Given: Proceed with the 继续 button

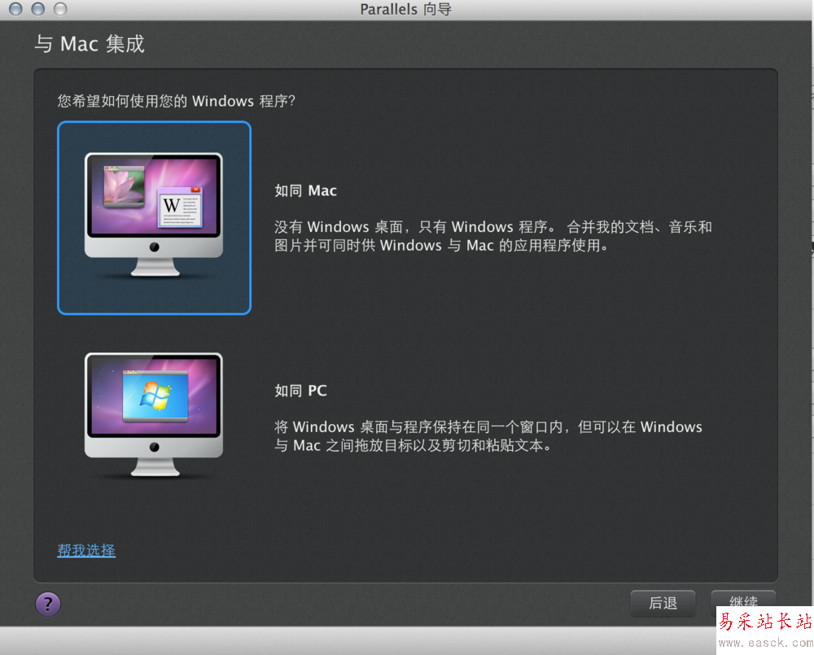Looking at the screenshot, I should [x=743, y=601].
